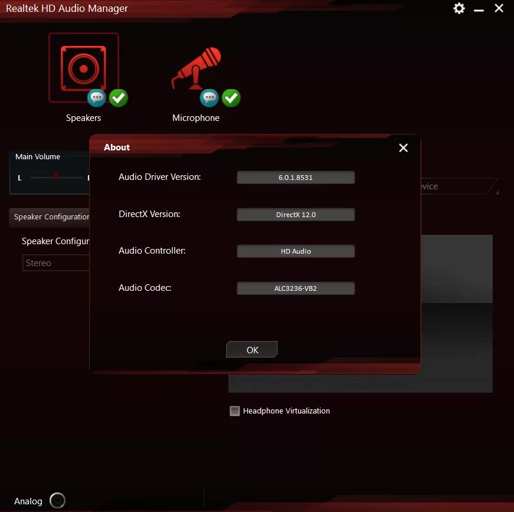Viewport: 514px width, 512px height.
Task: Click OK in the About dialog
Action: click(252, 350)
